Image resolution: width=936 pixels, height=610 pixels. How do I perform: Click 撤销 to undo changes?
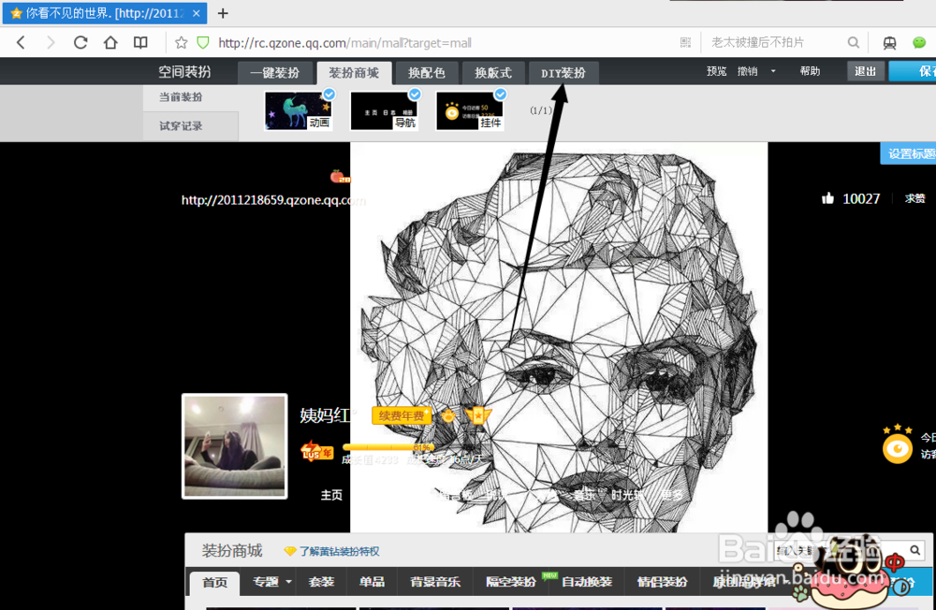[747, 72]
